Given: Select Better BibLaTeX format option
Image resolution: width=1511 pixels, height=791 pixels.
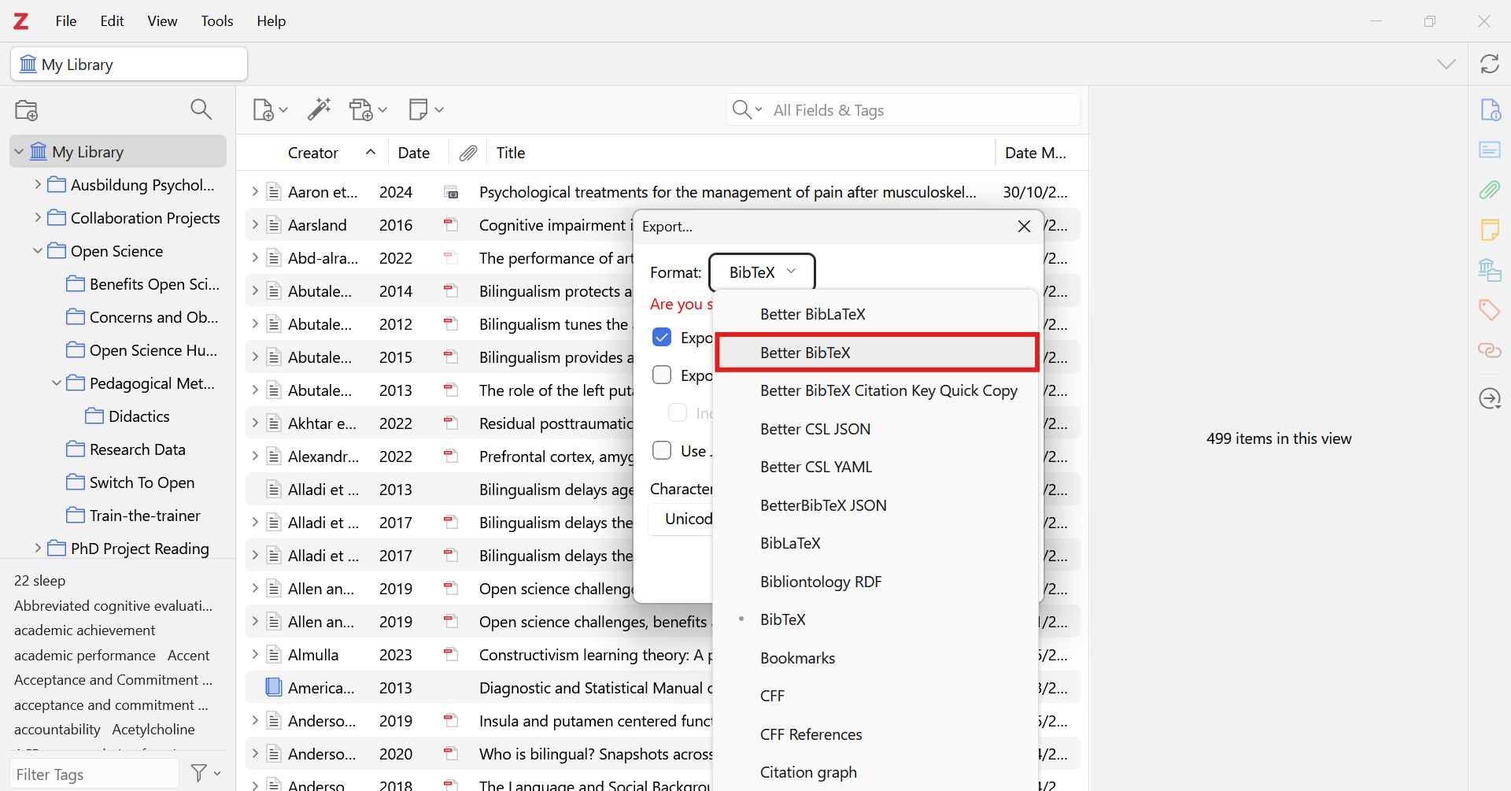Looking at the screenshot, I should (877, 314).
